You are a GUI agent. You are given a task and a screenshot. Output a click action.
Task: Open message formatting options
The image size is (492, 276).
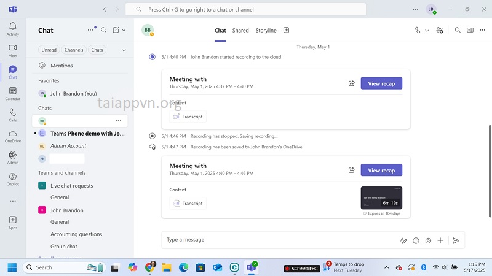pos(403,240)
